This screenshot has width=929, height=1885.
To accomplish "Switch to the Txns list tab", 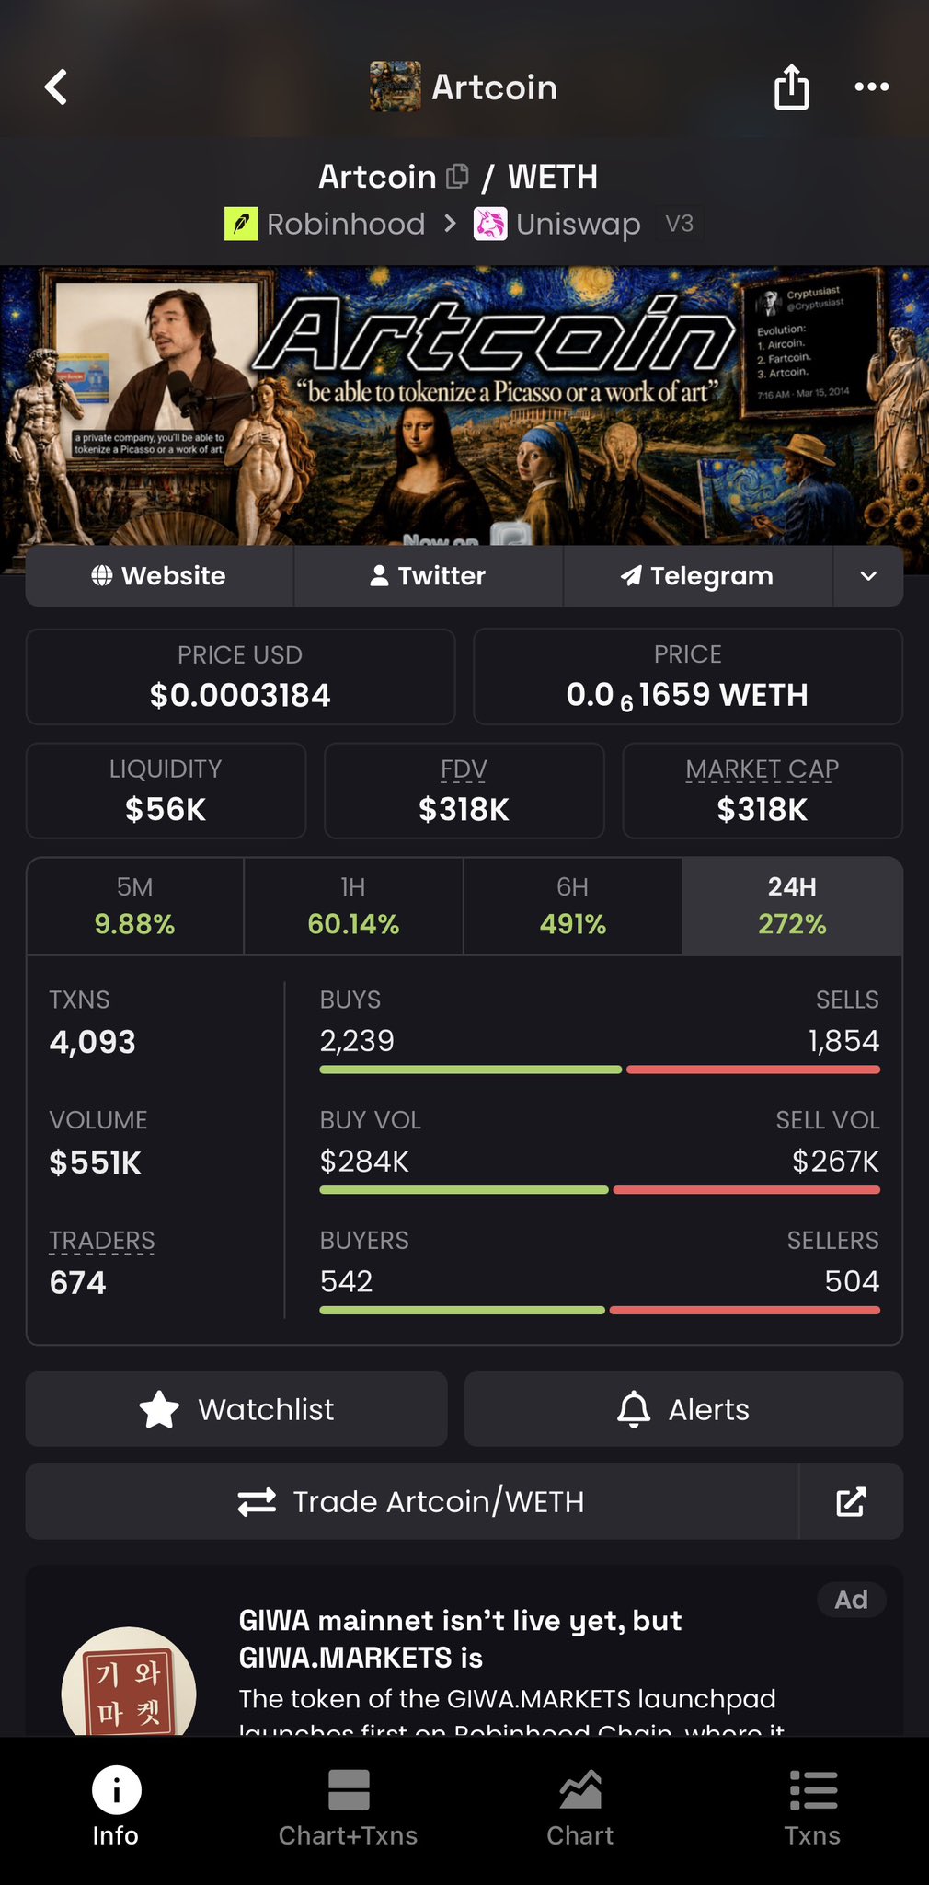I will [813, 1808].
